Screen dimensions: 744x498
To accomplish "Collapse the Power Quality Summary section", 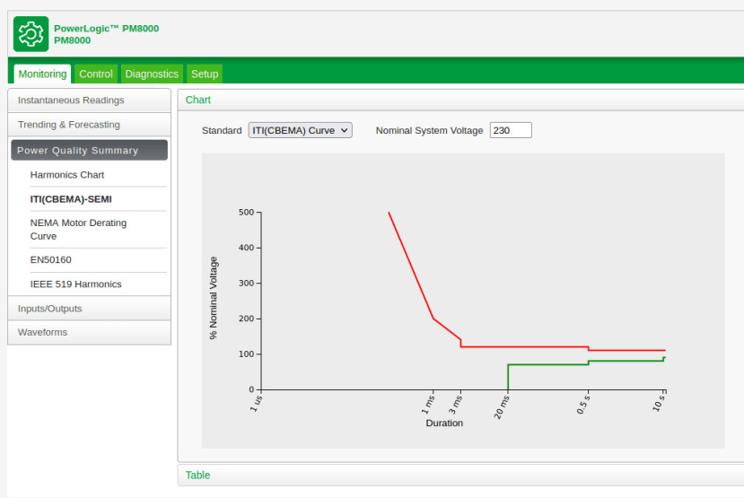I will click(x=89, y=150).
